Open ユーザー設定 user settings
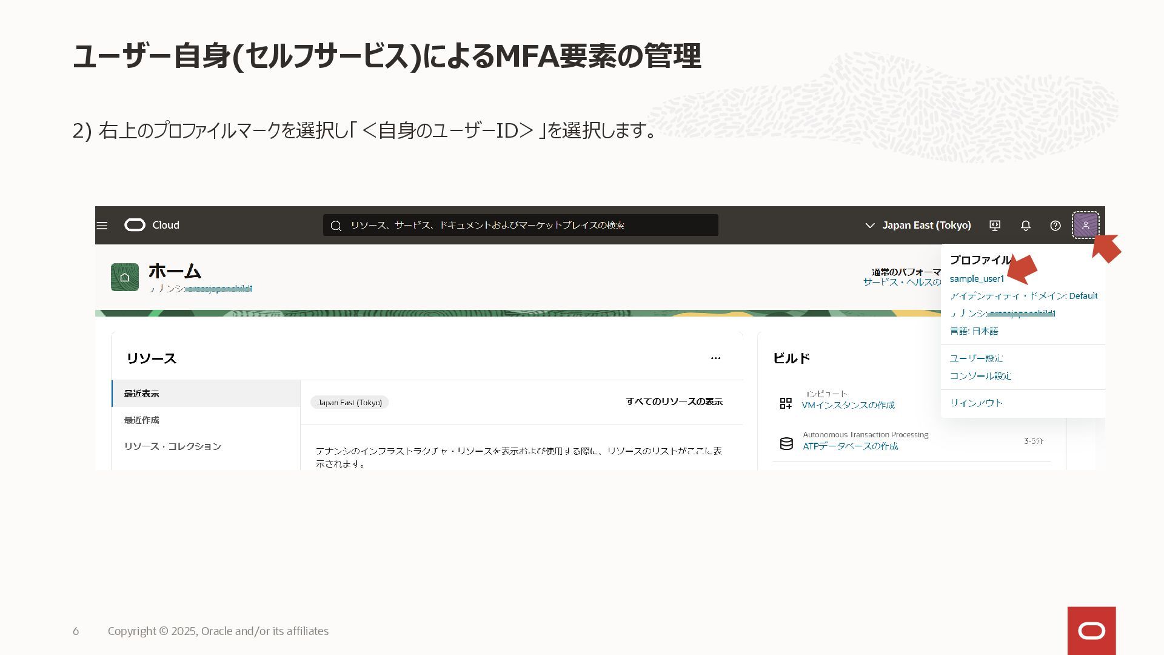 [x=976, y=358]
